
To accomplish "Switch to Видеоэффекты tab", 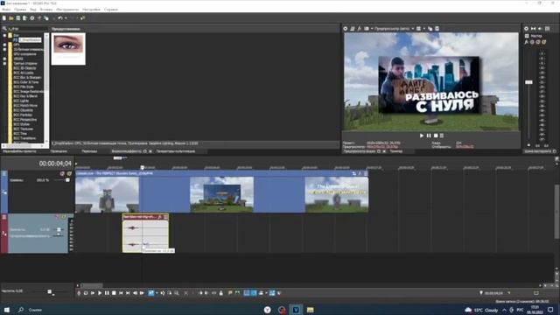I will click(126, 151).
